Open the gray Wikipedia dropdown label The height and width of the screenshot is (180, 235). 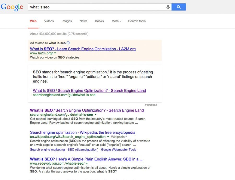[119, 137]
